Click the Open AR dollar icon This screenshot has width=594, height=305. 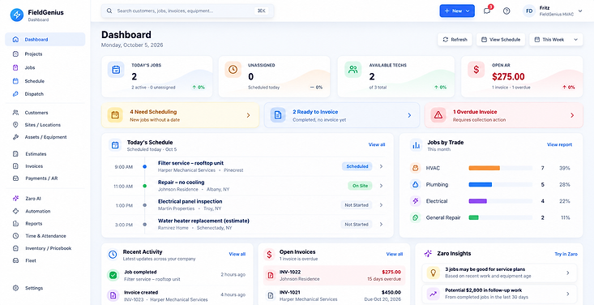pos(476,70)
